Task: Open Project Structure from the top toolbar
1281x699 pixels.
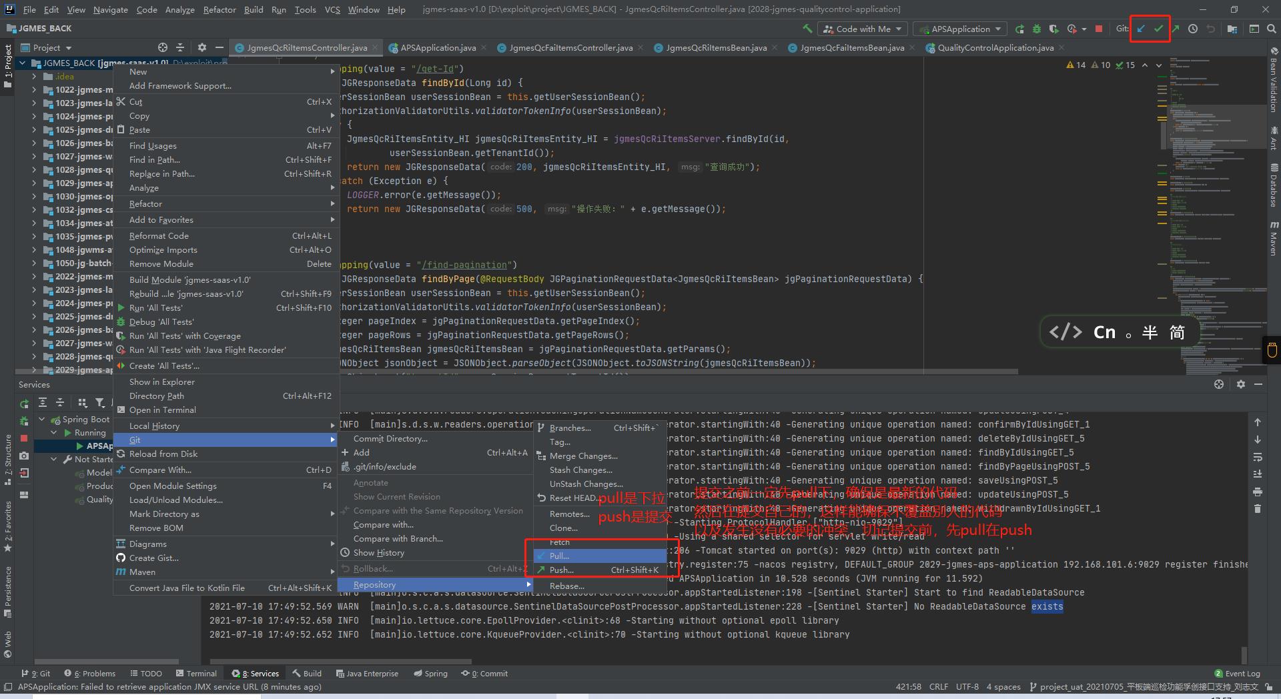Action: click(1232, 29)
